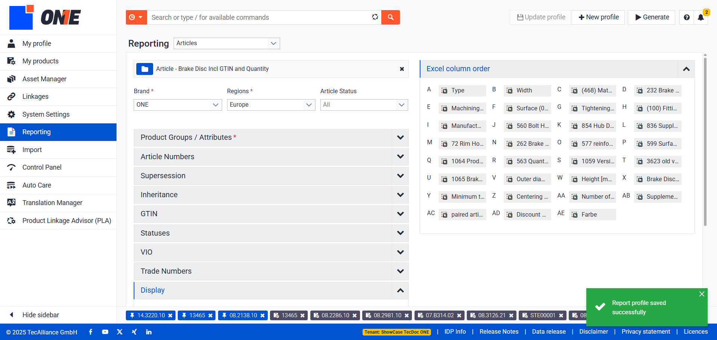Select the 'Farbe' column chip
717x340 pixels.
(592, 215)
